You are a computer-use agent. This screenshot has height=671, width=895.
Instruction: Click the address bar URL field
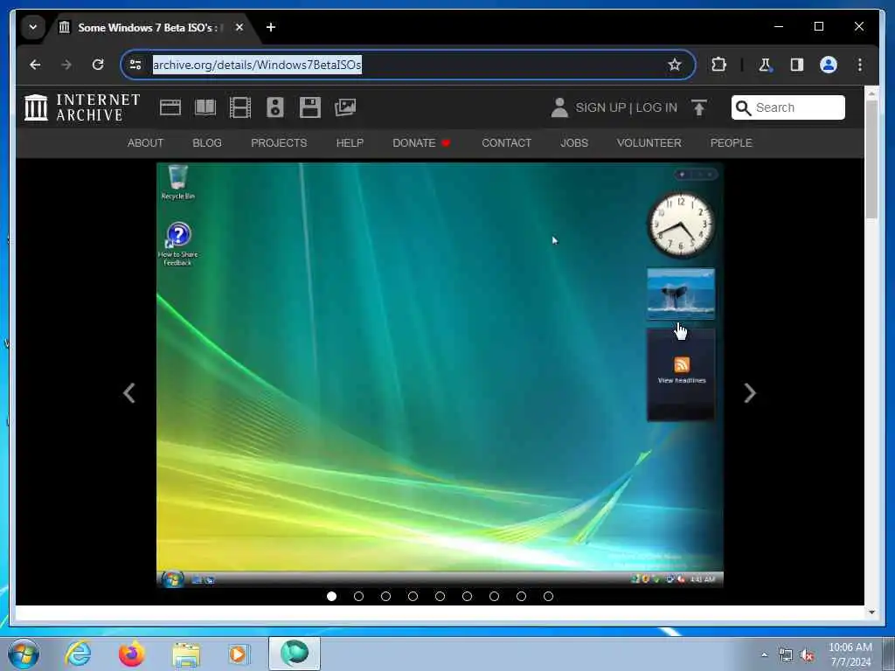click(406, 65)
